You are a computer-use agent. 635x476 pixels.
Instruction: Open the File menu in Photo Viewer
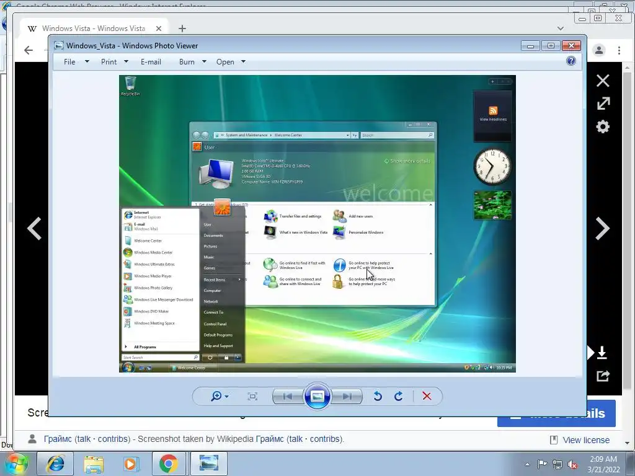click(x=69, y=62)
